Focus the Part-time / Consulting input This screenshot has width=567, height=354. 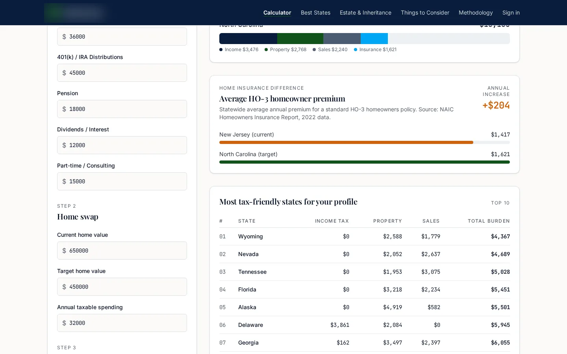122,181
